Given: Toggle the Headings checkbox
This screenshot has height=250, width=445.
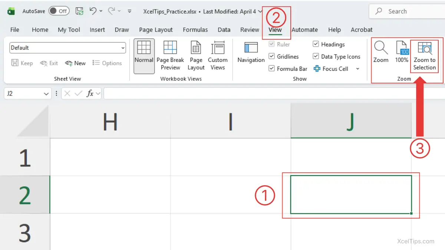Looking at the screenshot, I should click(x=316, y=44).
